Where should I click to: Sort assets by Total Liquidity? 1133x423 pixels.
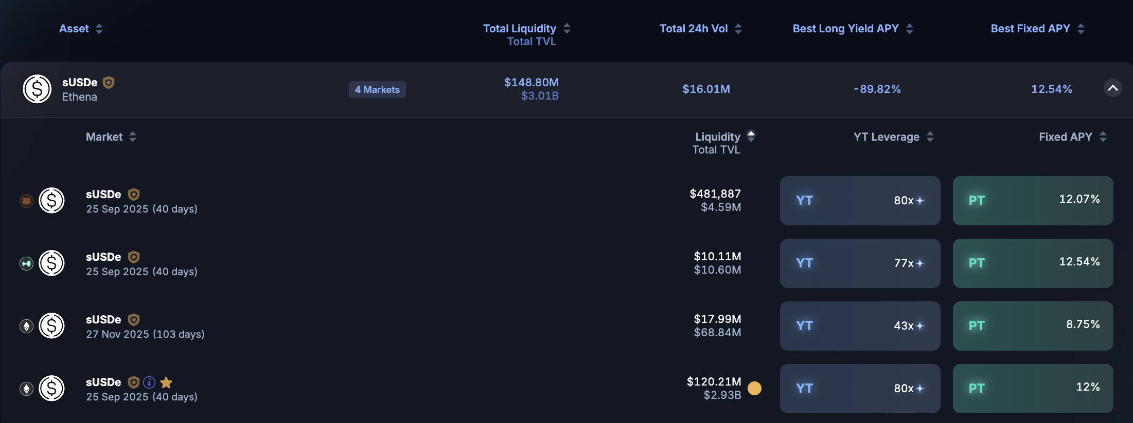tap(566, 29)
